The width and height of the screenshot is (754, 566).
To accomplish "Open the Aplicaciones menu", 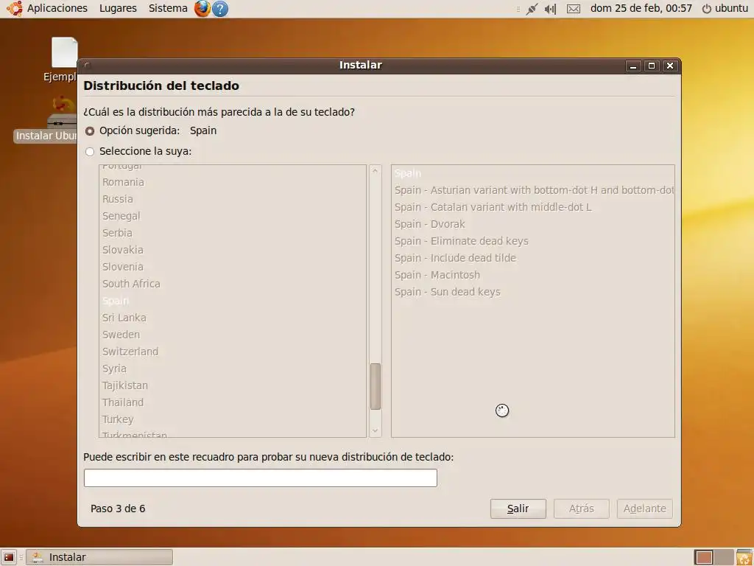I will tap(57, 8).
